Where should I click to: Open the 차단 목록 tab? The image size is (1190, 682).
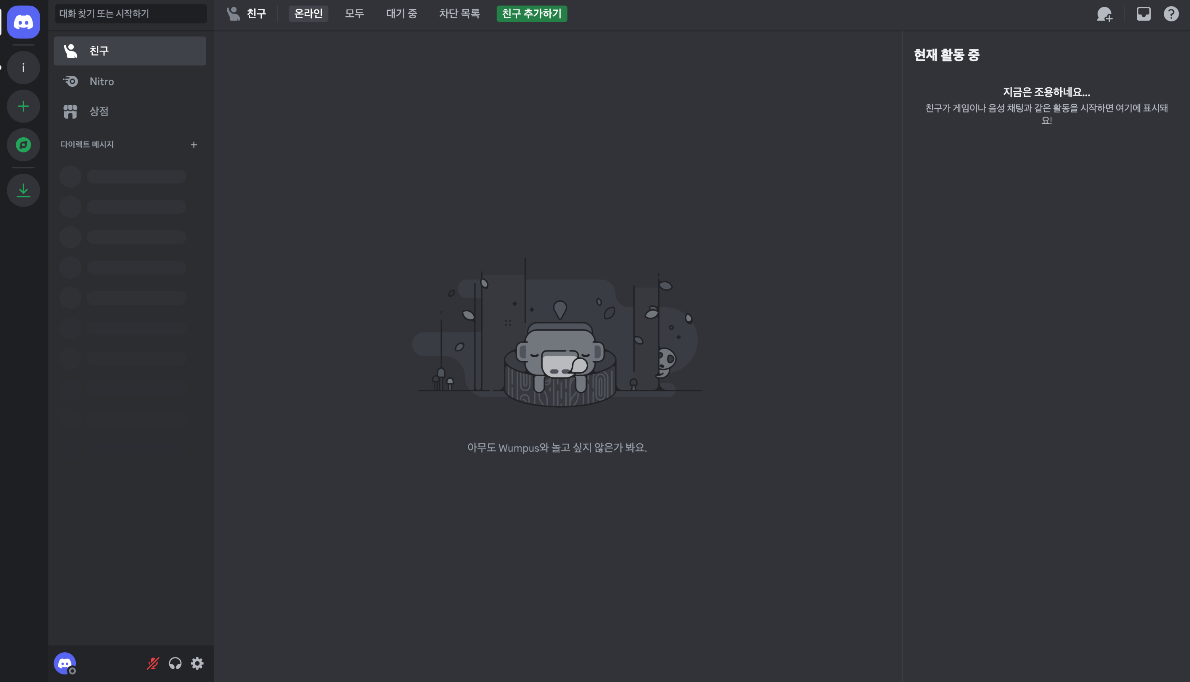(x=459, y=13)
